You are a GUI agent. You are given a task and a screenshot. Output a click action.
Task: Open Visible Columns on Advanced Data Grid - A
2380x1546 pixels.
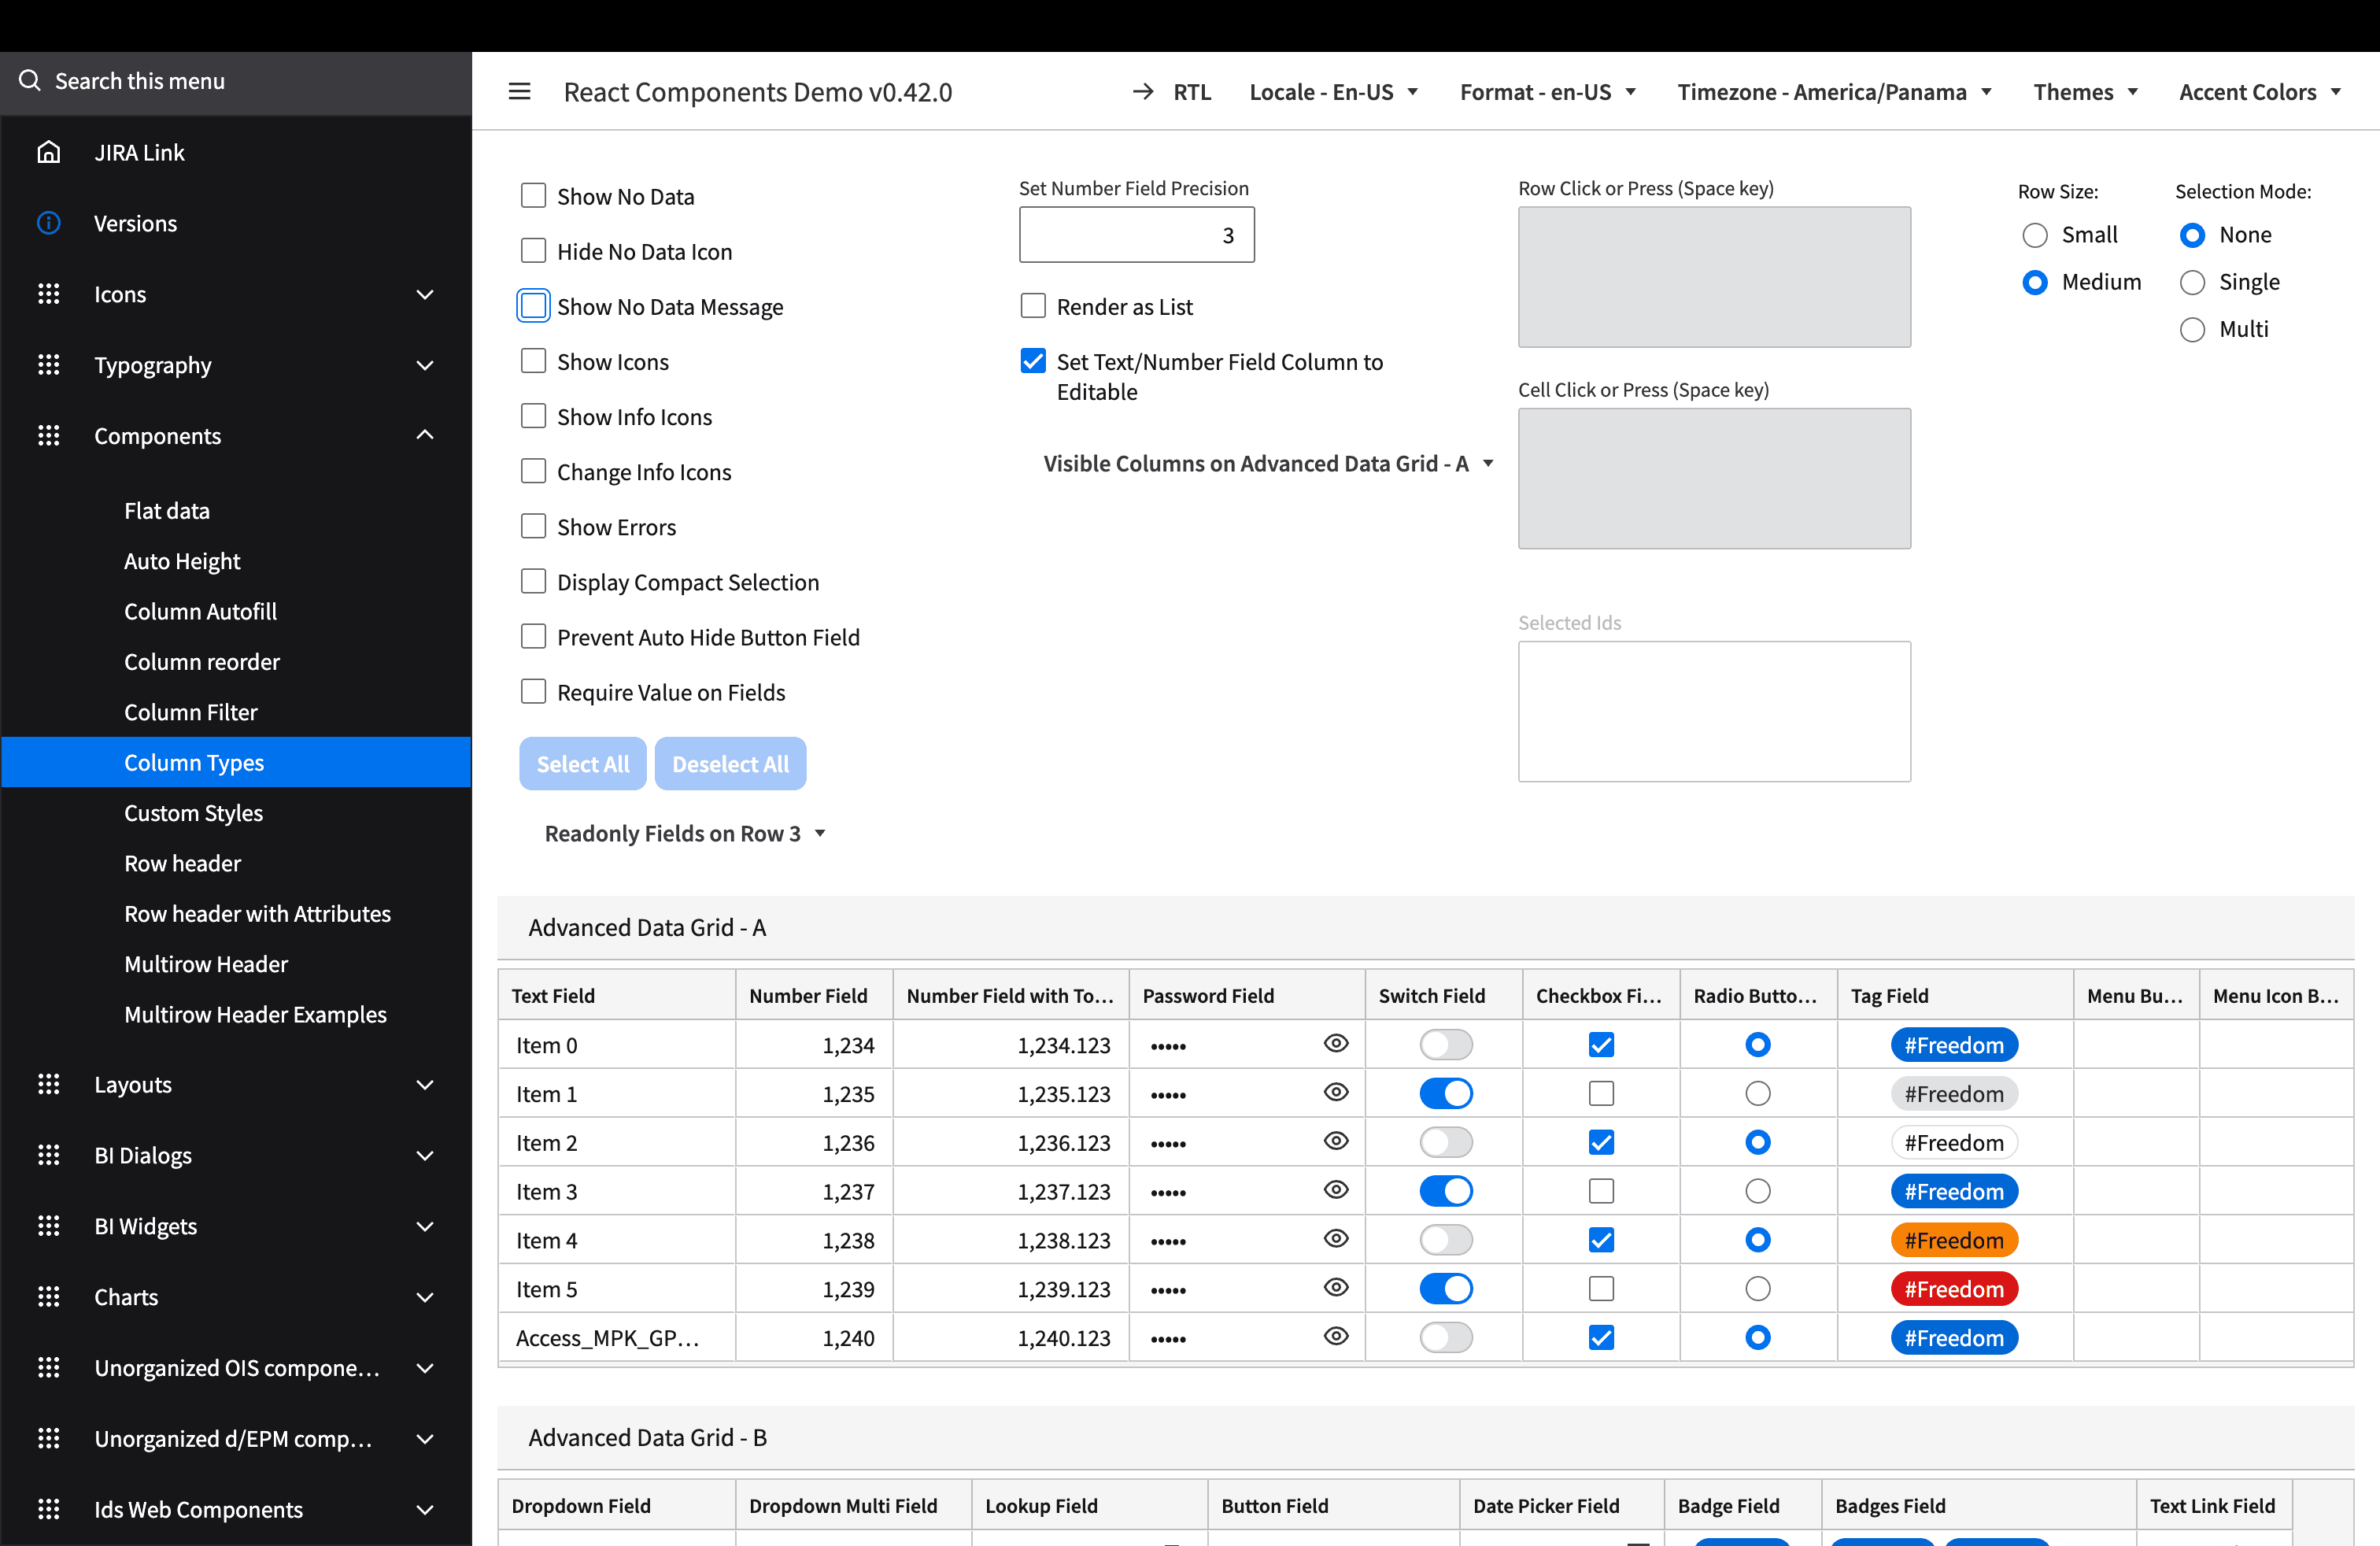[1268, 463]
